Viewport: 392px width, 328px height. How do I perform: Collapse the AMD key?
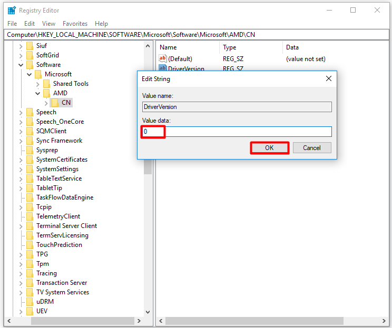pos(38,93)
